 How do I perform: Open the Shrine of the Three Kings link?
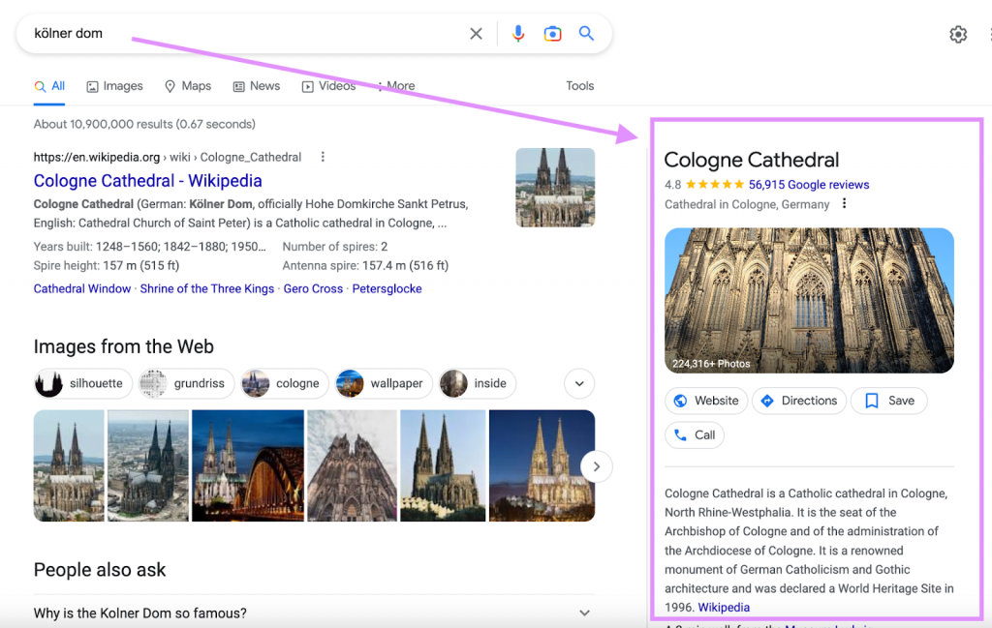[207, 288]
